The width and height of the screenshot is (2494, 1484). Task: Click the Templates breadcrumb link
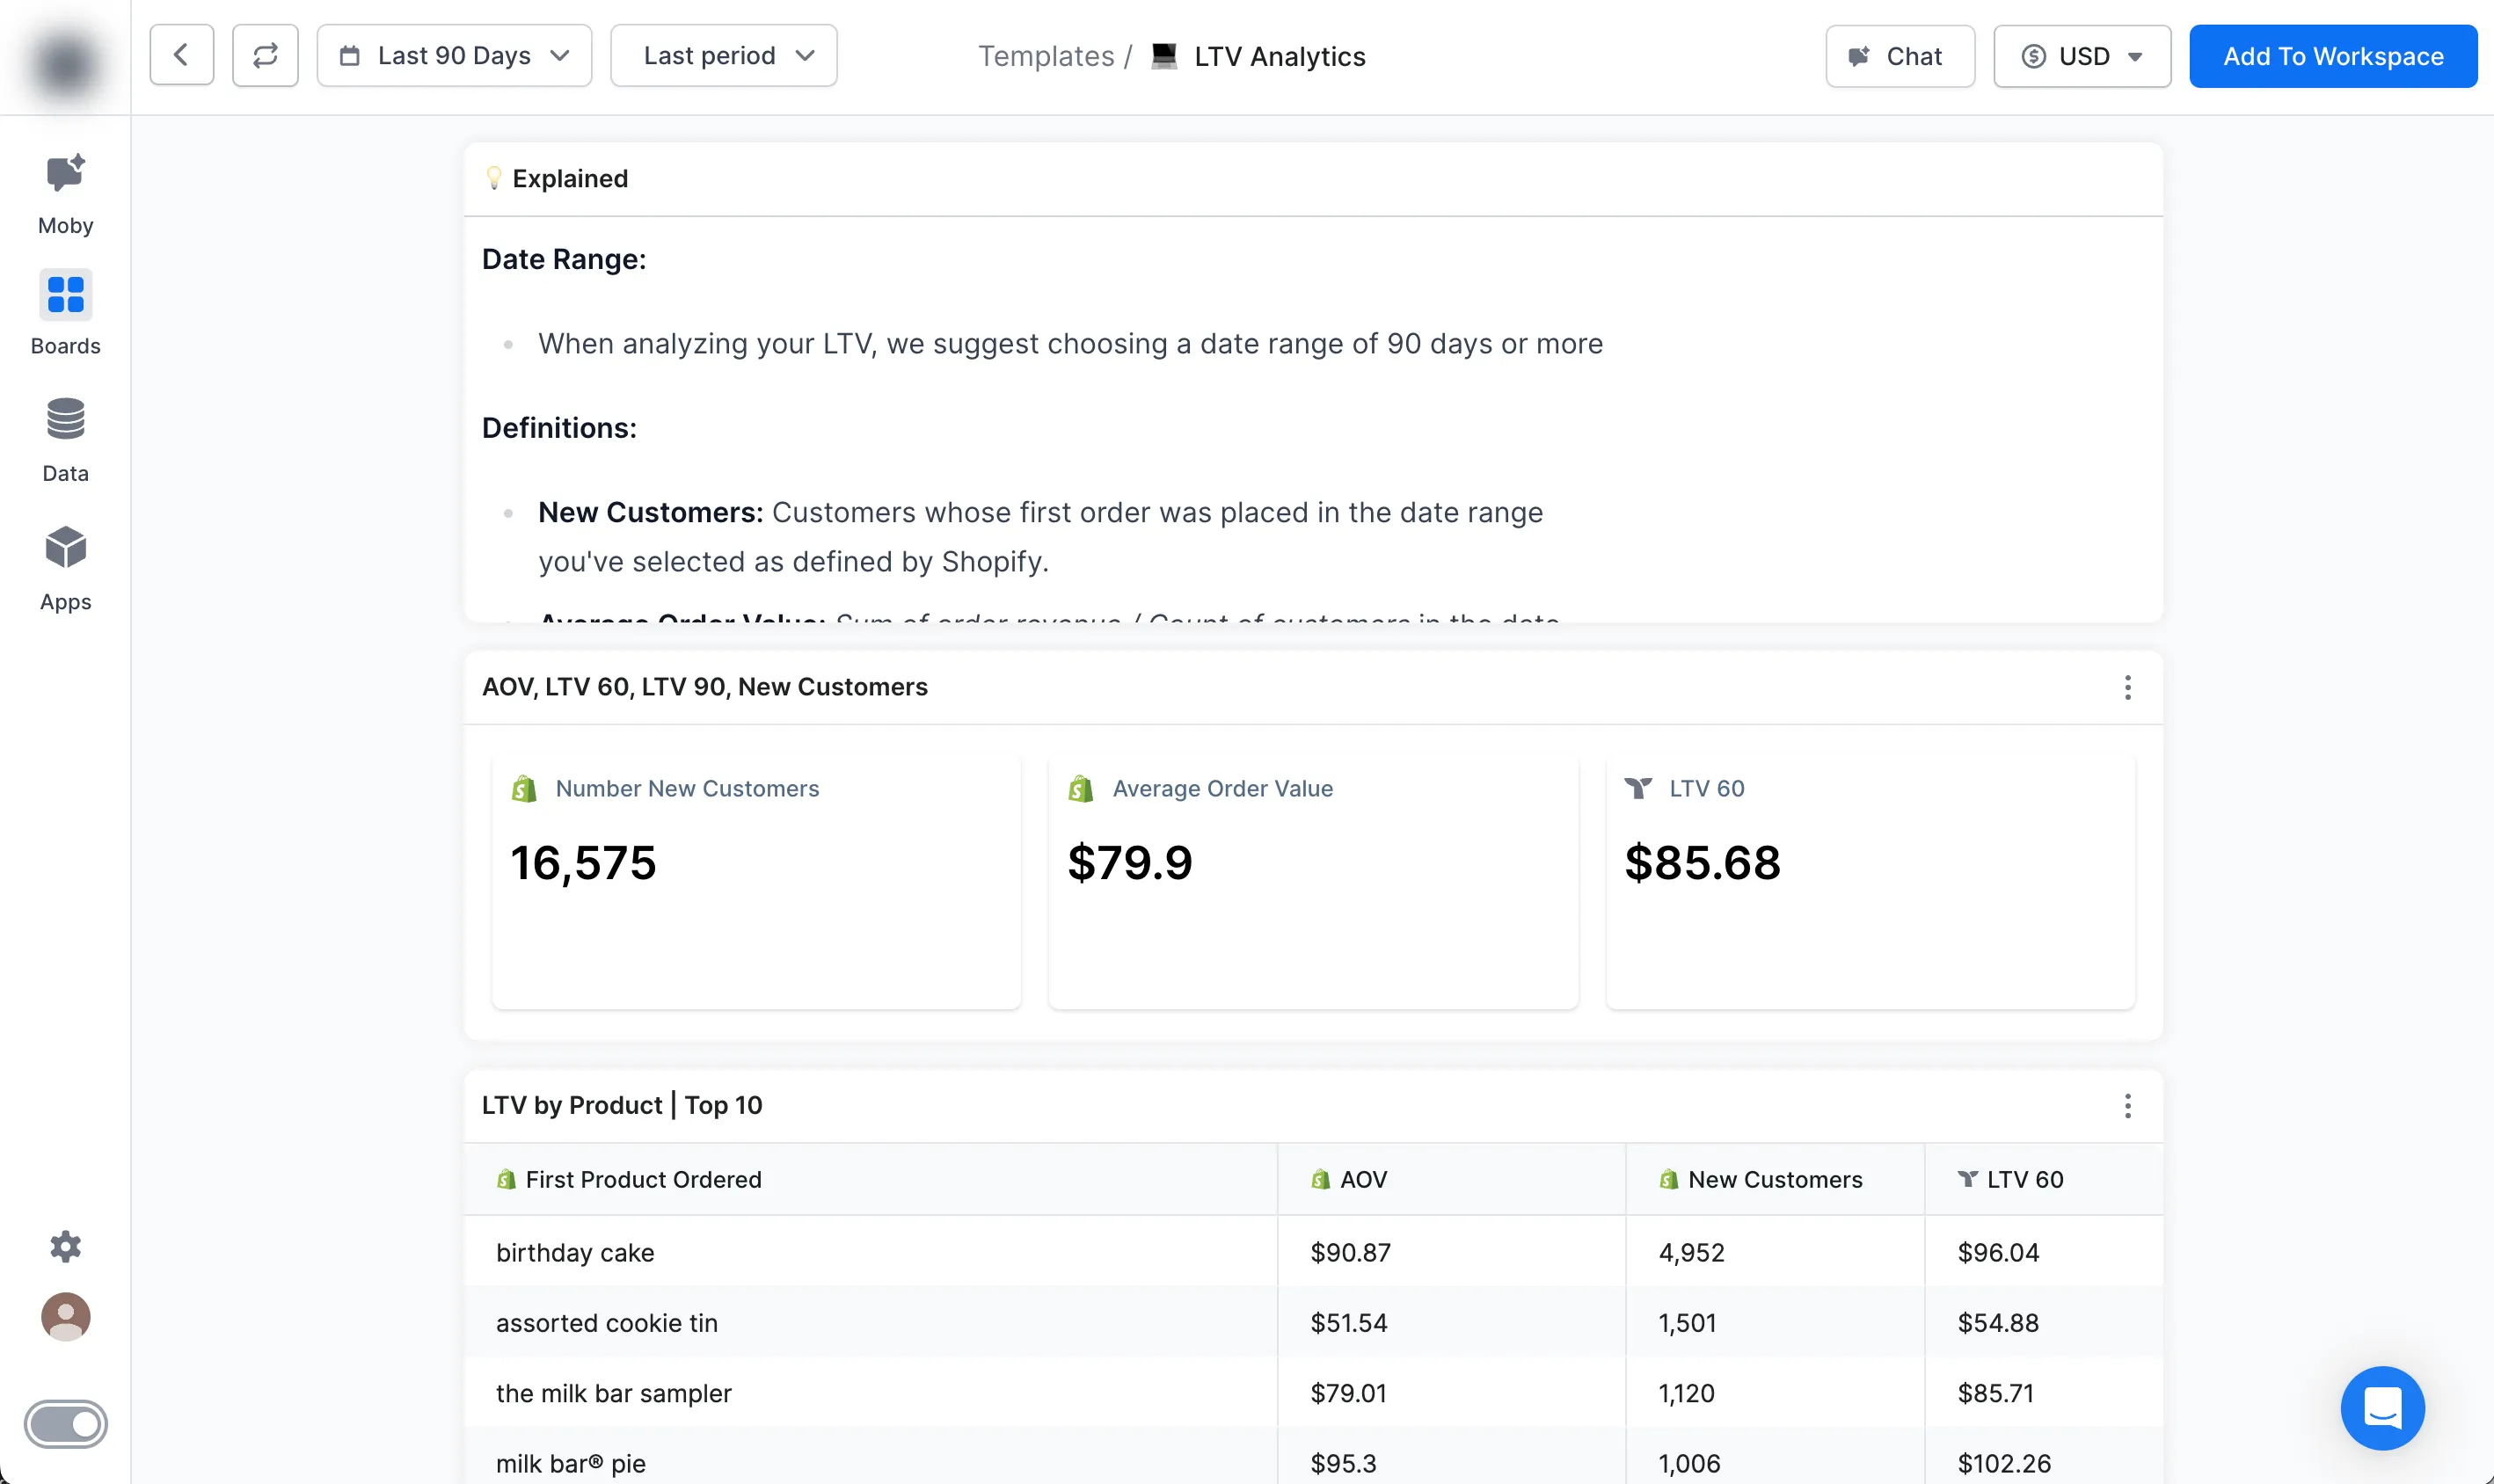tap(1045, 56)
